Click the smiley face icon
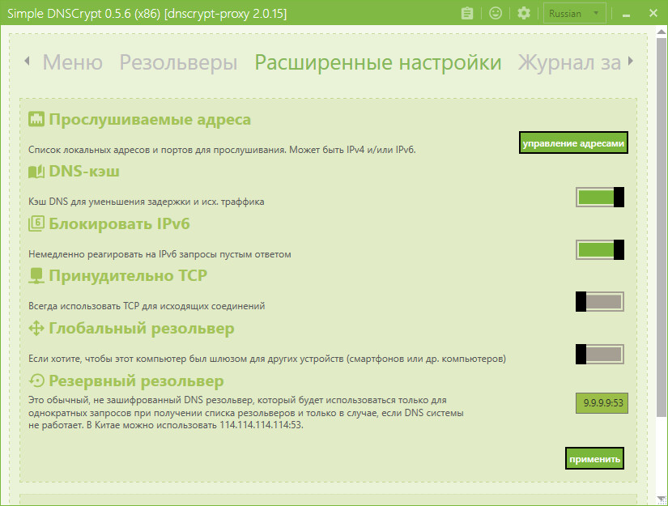668x506 pixels. click(x=495, y=13)
